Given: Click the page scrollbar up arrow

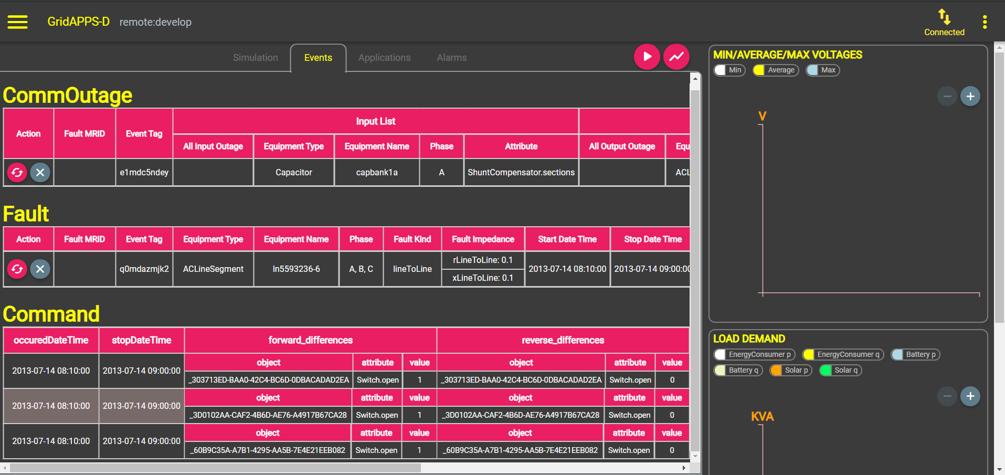Looking at the screenshot, I should click(x=999, y=47).
